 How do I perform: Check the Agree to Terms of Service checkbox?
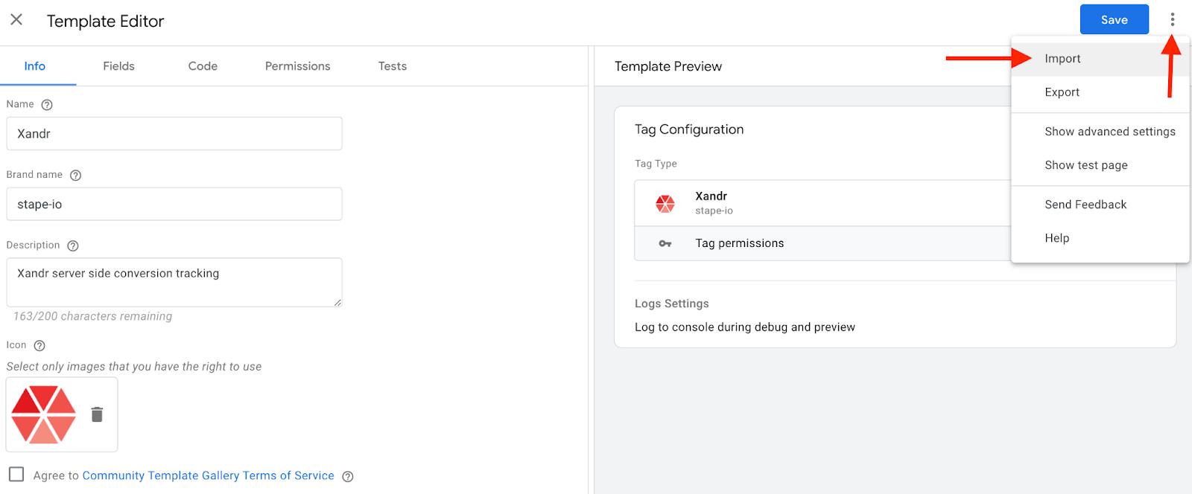[x=16, y=474]
